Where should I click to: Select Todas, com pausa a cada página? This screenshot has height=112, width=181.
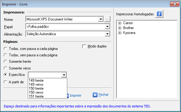pyautogui.click(x=5, y=49)
